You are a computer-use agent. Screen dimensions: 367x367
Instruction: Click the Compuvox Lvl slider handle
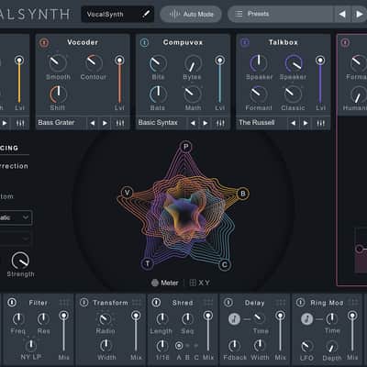tap(219, 61)
